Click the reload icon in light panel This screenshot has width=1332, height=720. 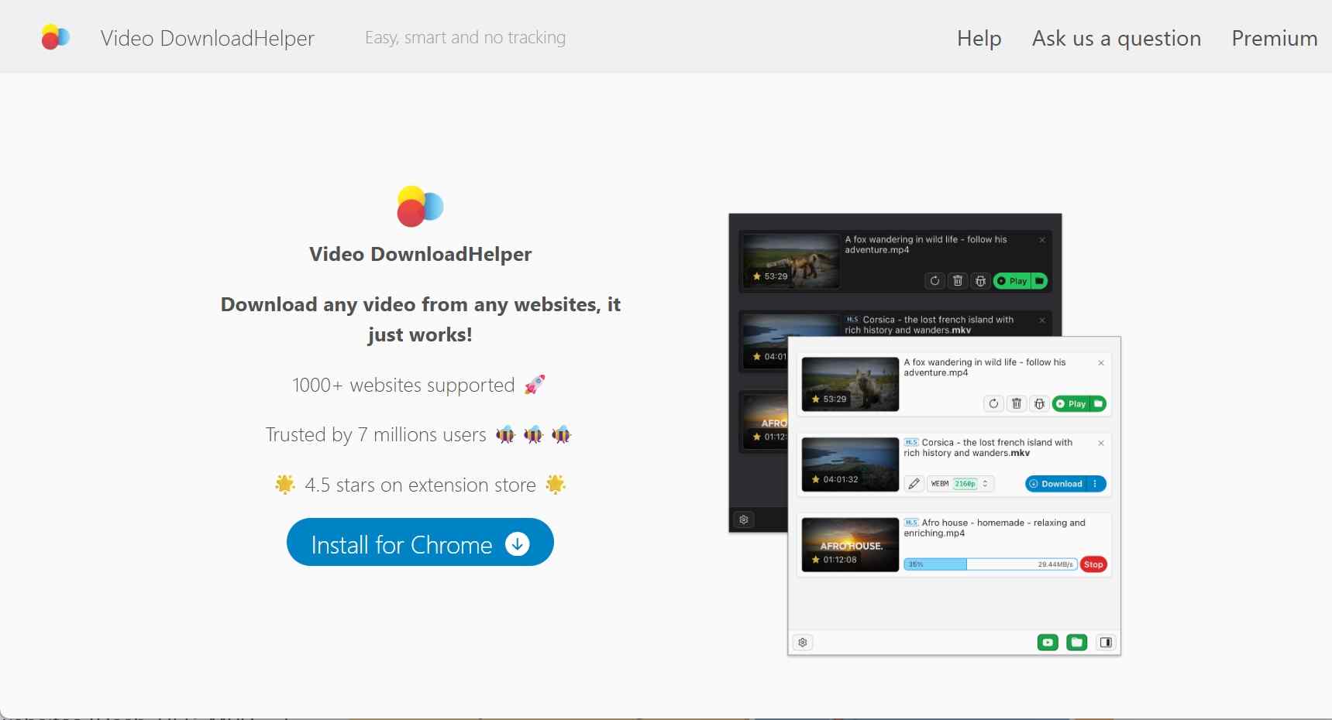coord(993,403)
